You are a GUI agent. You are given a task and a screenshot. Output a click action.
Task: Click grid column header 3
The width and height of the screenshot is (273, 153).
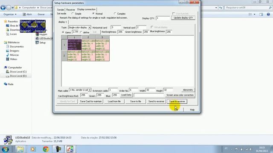coord(102,37)
